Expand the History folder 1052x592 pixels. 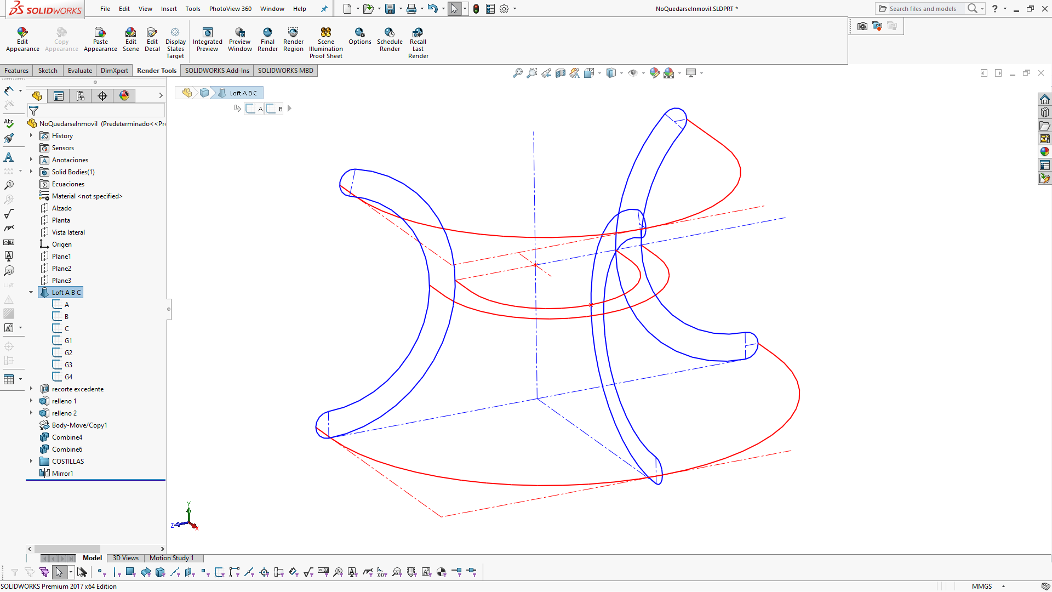[31, 135]
